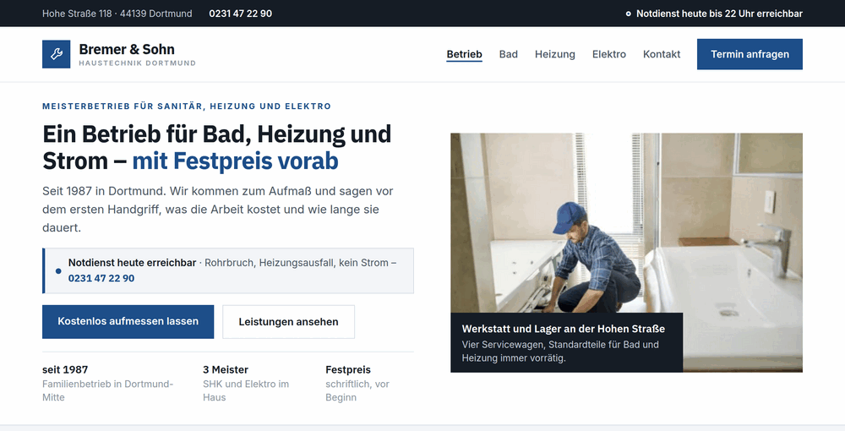The image size is (845, 431).
Task: Click the 3 Meister fact heading
Action: click(226, 369)
